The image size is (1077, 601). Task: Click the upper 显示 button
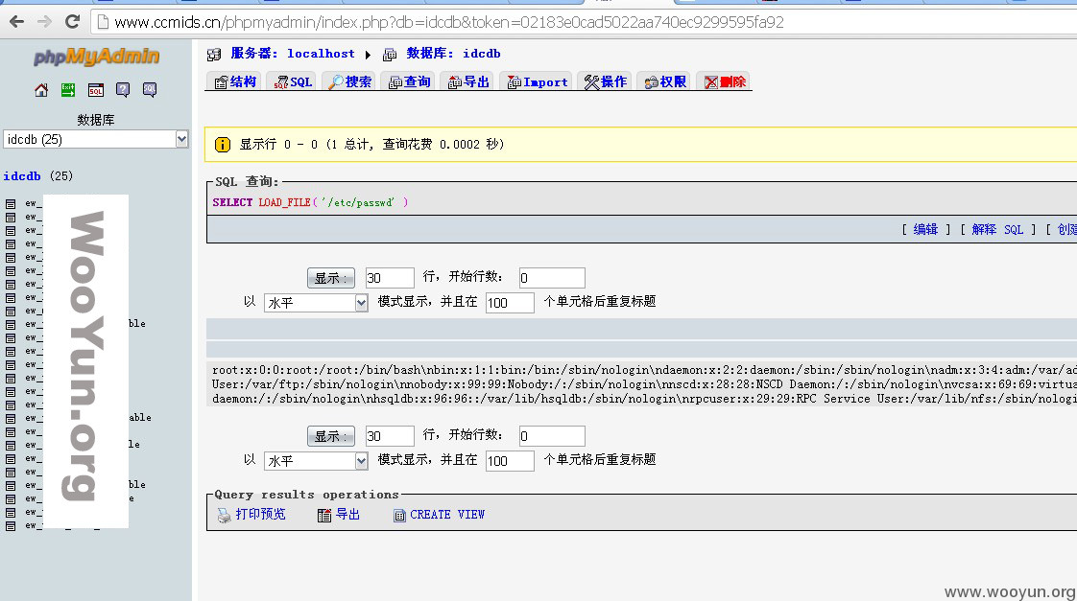331,278
